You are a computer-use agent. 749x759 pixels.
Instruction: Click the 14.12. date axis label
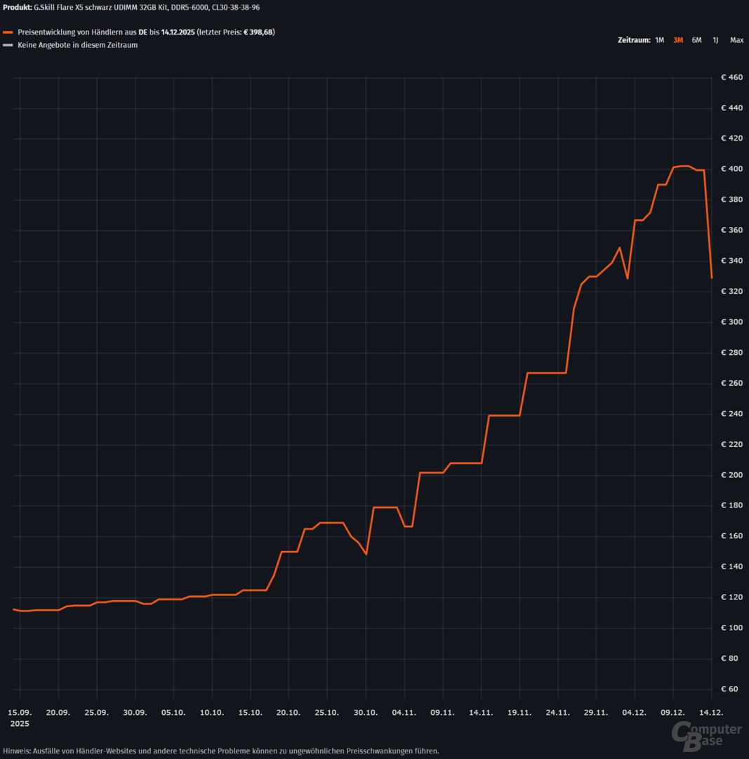click(711, 712)
